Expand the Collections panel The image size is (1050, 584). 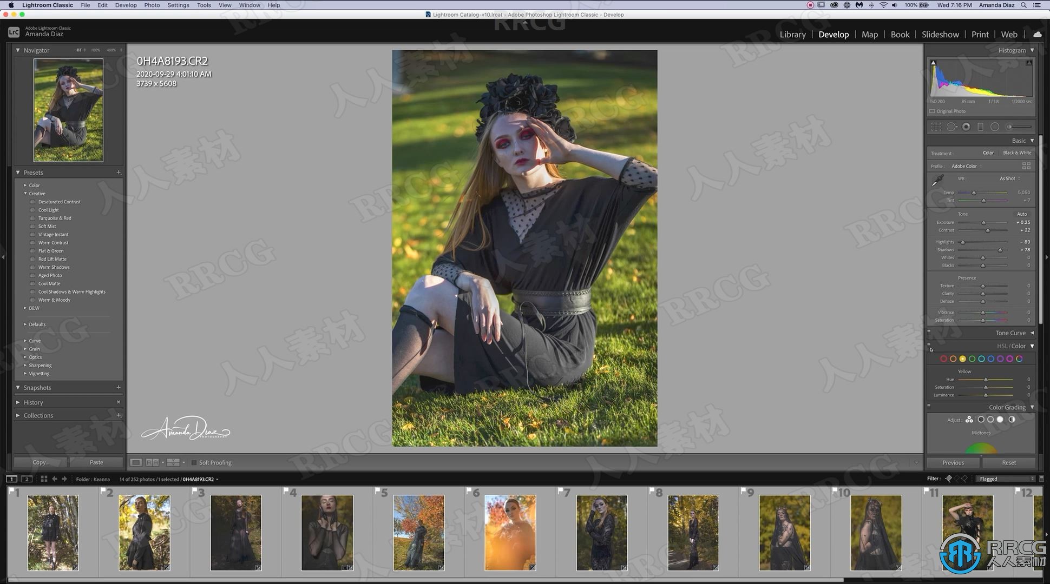(18, 415)
